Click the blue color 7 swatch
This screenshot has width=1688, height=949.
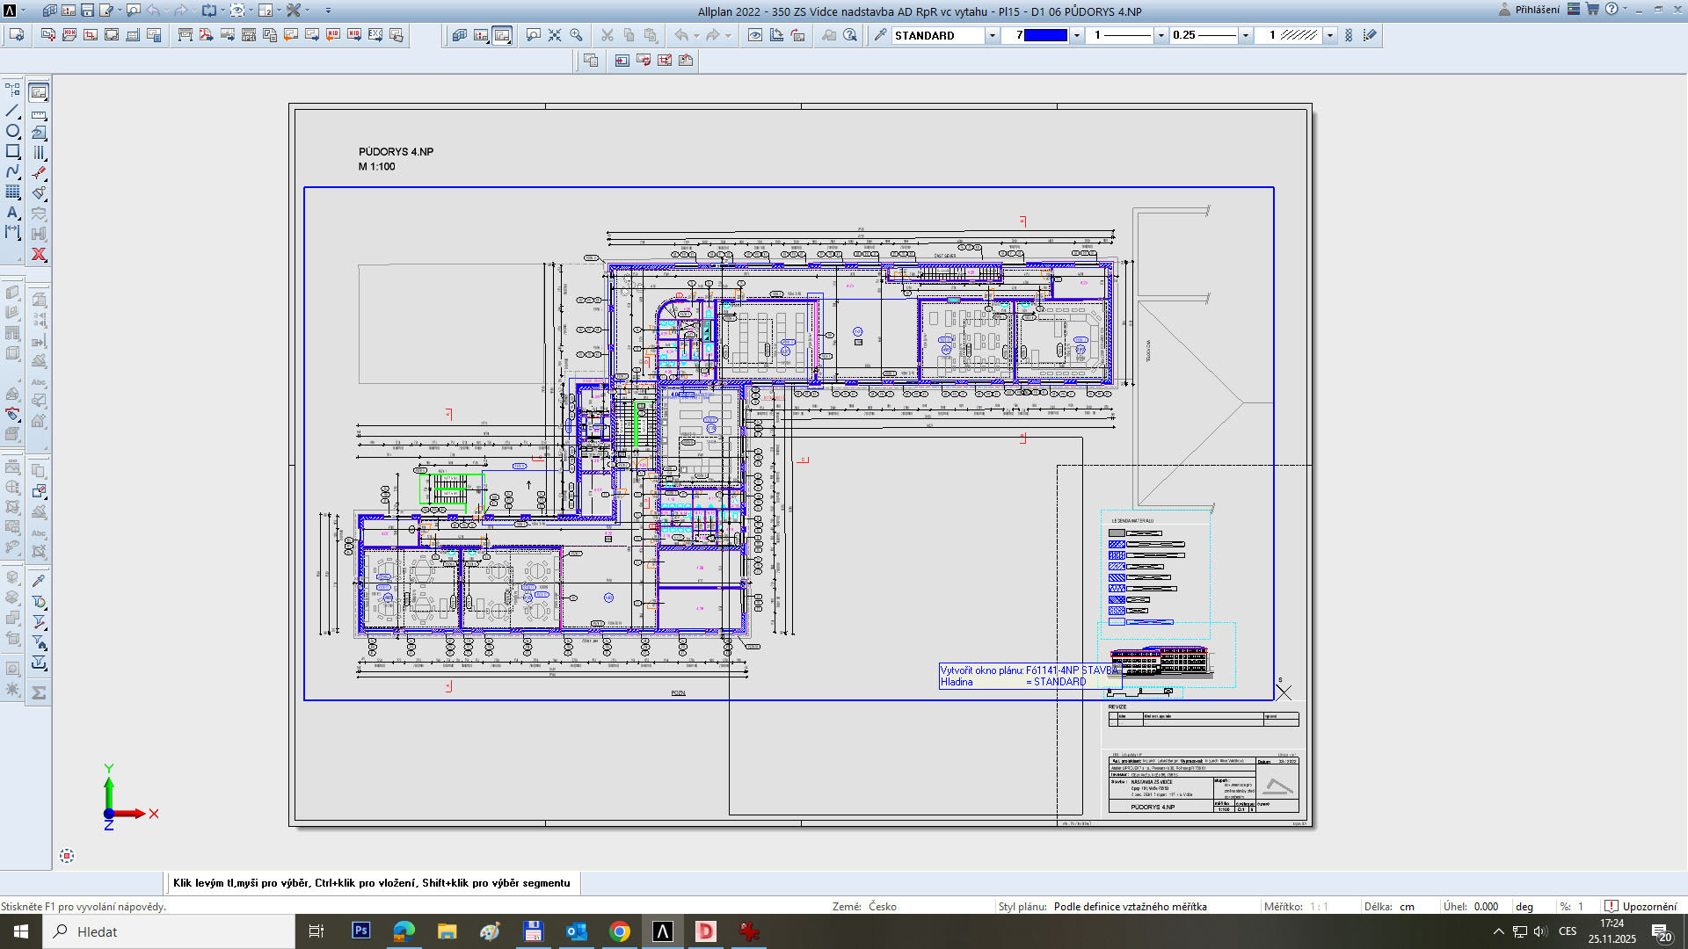click(1045, 35)
